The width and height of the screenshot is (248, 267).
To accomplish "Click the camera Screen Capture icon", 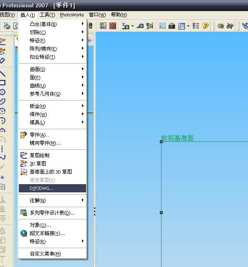I will [172, 26].
